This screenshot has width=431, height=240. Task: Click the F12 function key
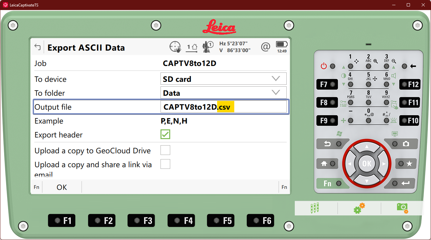coord(410,84)
